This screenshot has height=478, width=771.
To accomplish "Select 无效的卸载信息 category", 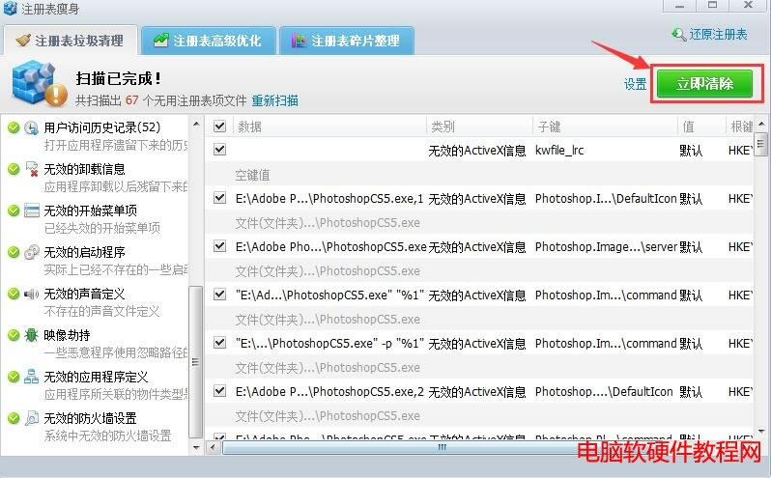I will click(x=84, y=169).
